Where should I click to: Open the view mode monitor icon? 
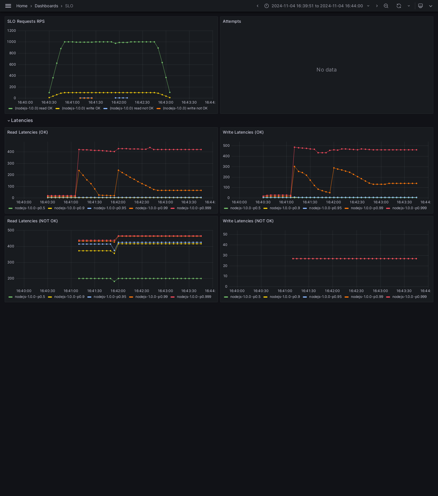tap(420, 6)
